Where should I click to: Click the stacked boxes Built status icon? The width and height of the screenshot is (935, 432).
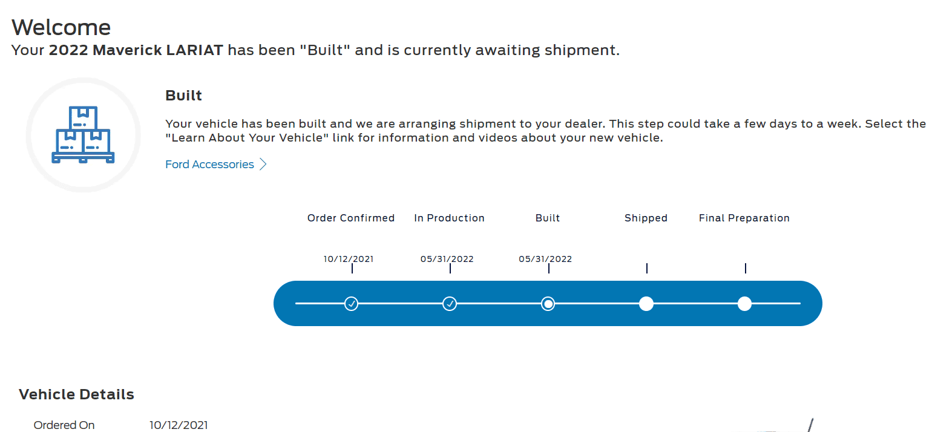click(x=83, y=135)
